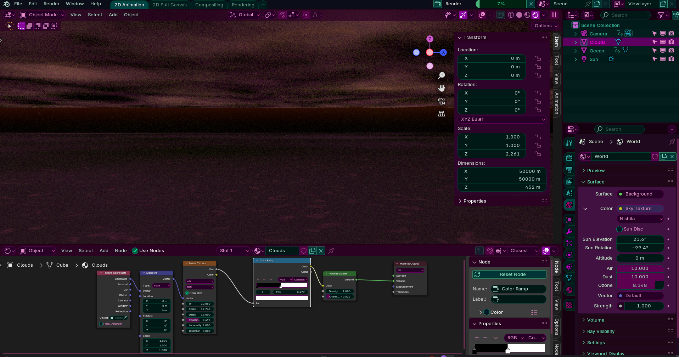
Task: Open the Output properties tab icon
Action: 569,170
